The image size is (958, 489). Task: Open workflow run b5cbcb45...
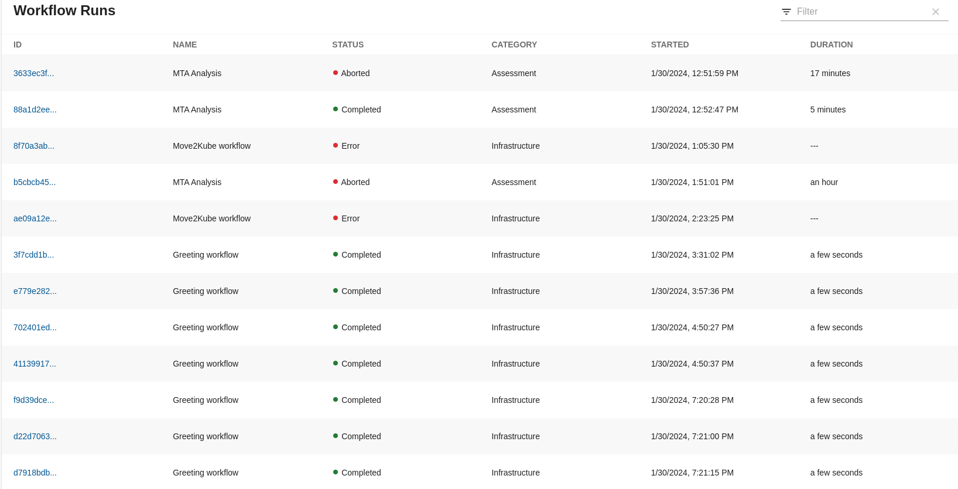click(35, 182)
